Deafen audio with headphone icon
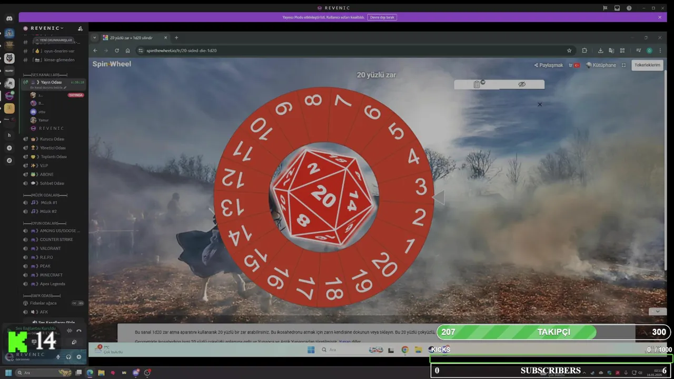The width and height of the screenshot is (674, 379). (68, 356)
